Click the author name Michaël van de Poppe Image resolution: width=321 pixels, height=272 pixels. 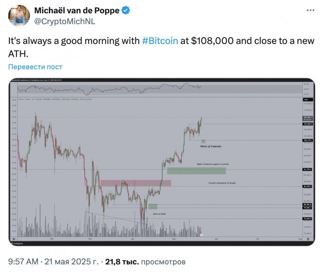tap(77, 10)
